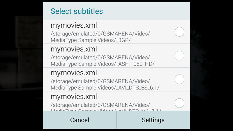Select the radio button of the last partially visible entry
The width and height of the screenshot is (233, 131).
(x=179, y=103)
